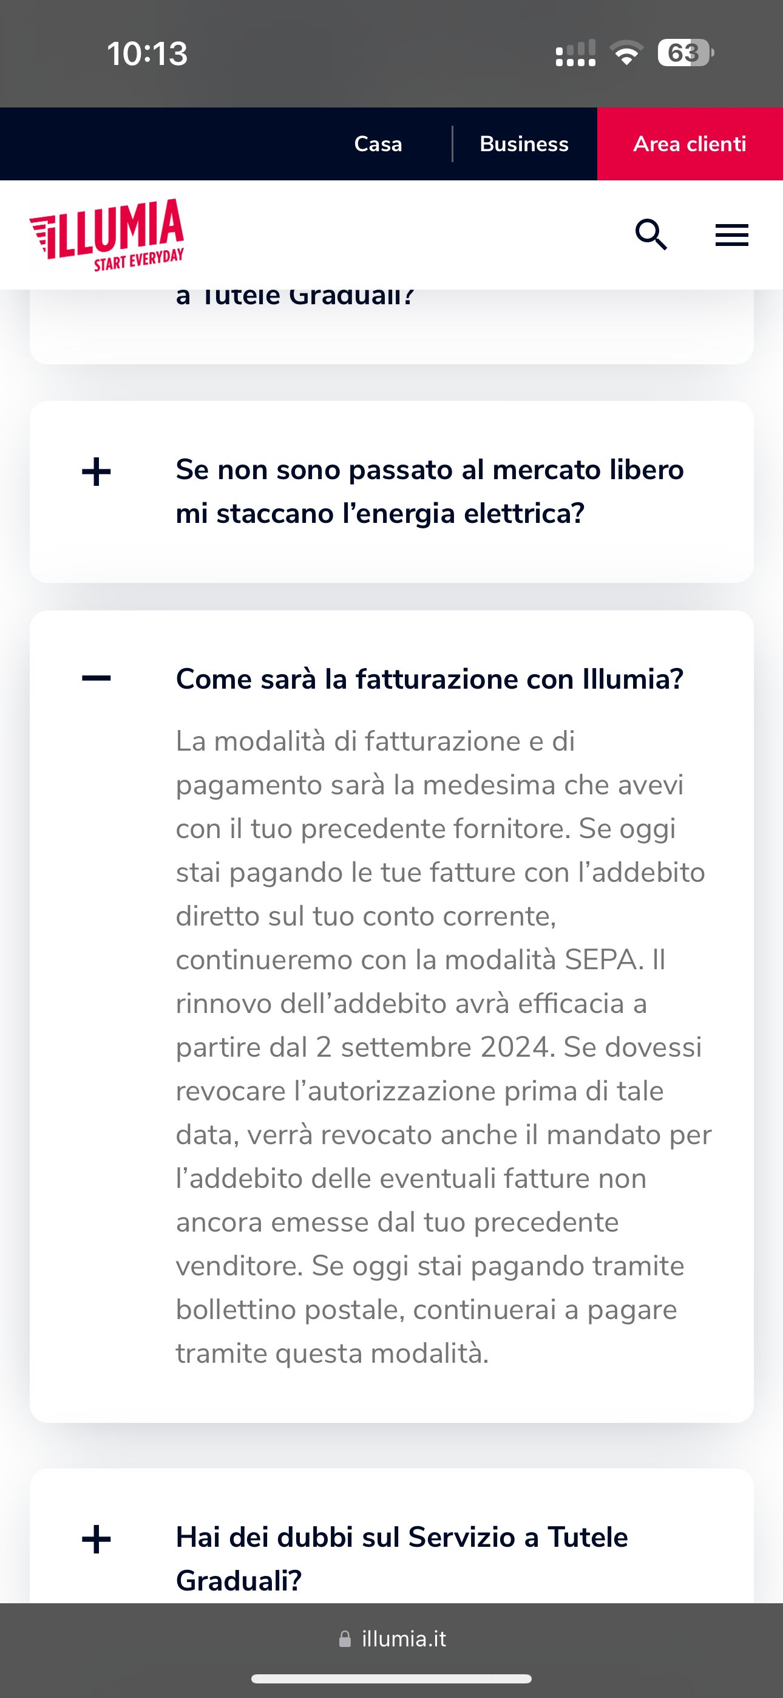Tap the partially hidden "a Tutele Graduali?" card

391,326
